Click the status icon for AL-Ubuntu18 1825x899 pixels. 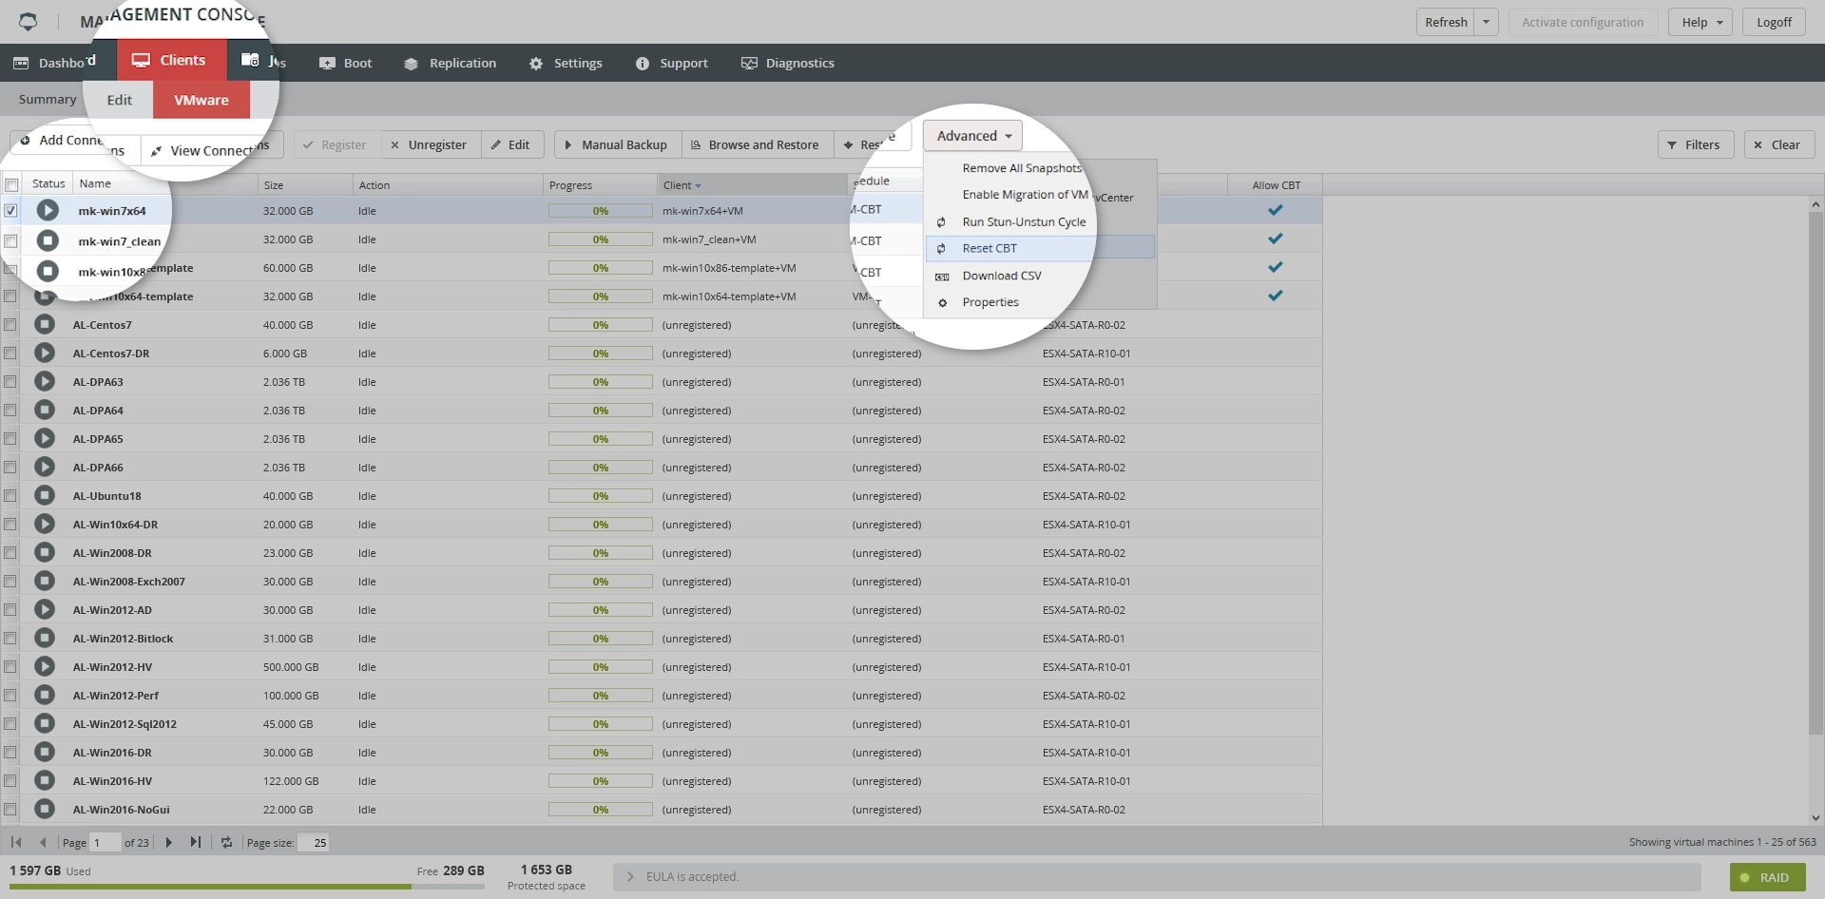point(45,495)
